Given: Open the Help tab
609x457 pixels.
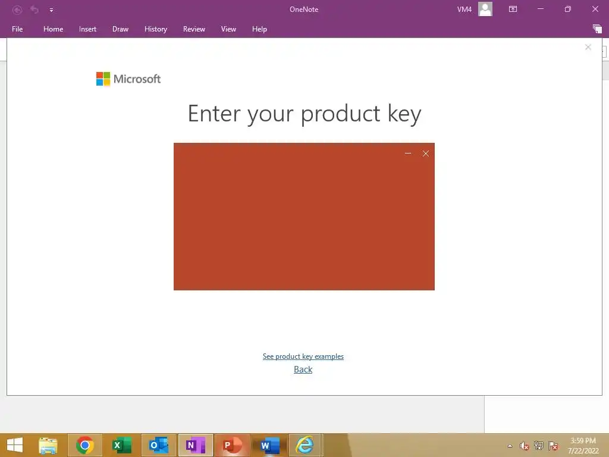Looking at the screenshot, I should point(259,29).
